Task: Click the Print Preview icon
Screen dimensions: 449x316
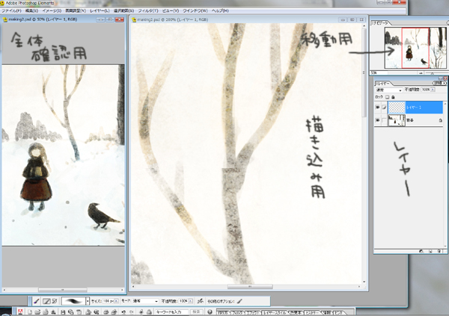Action: point(114,312)
